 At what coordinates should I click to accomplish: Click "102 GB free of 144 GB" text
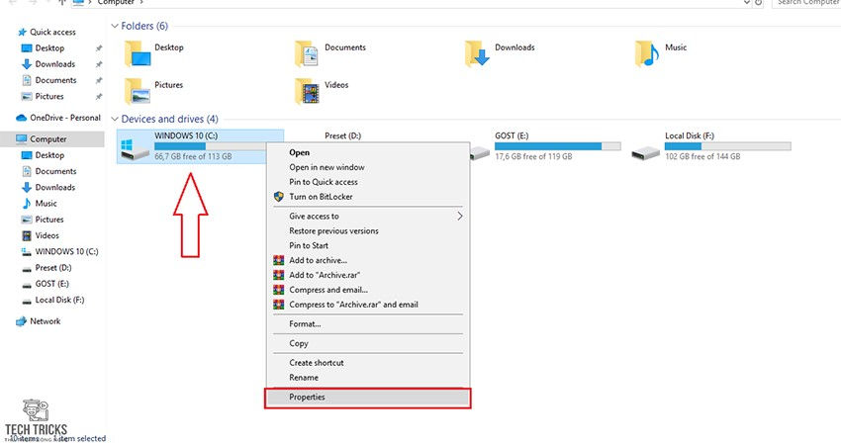point(702,157)
